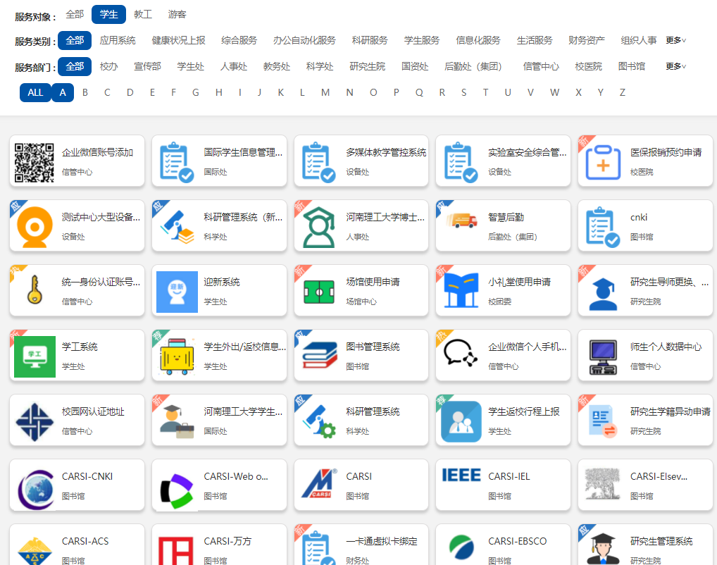Viewport: 717px width, 565px height.
Task: Filter by 生活服务 category
Action: coord(534,40)
